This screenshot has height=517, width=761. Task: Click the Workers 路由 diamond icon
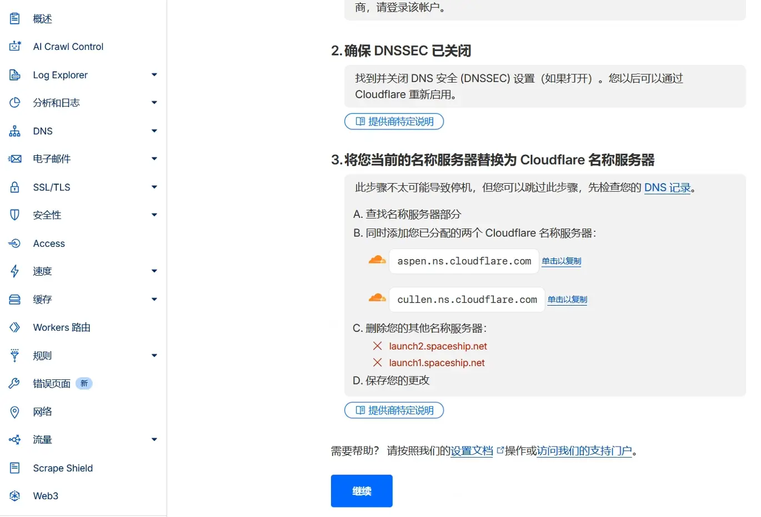coord(15,327)
